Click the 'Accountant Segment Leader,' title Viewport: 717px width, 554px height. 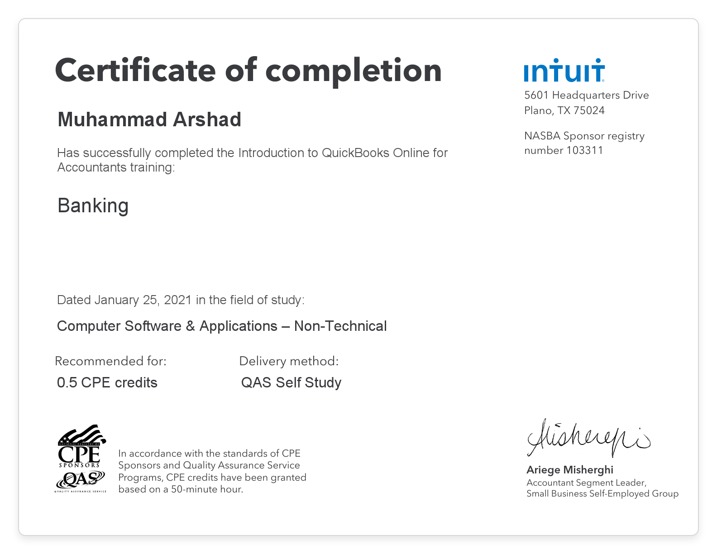coord(587,483)
